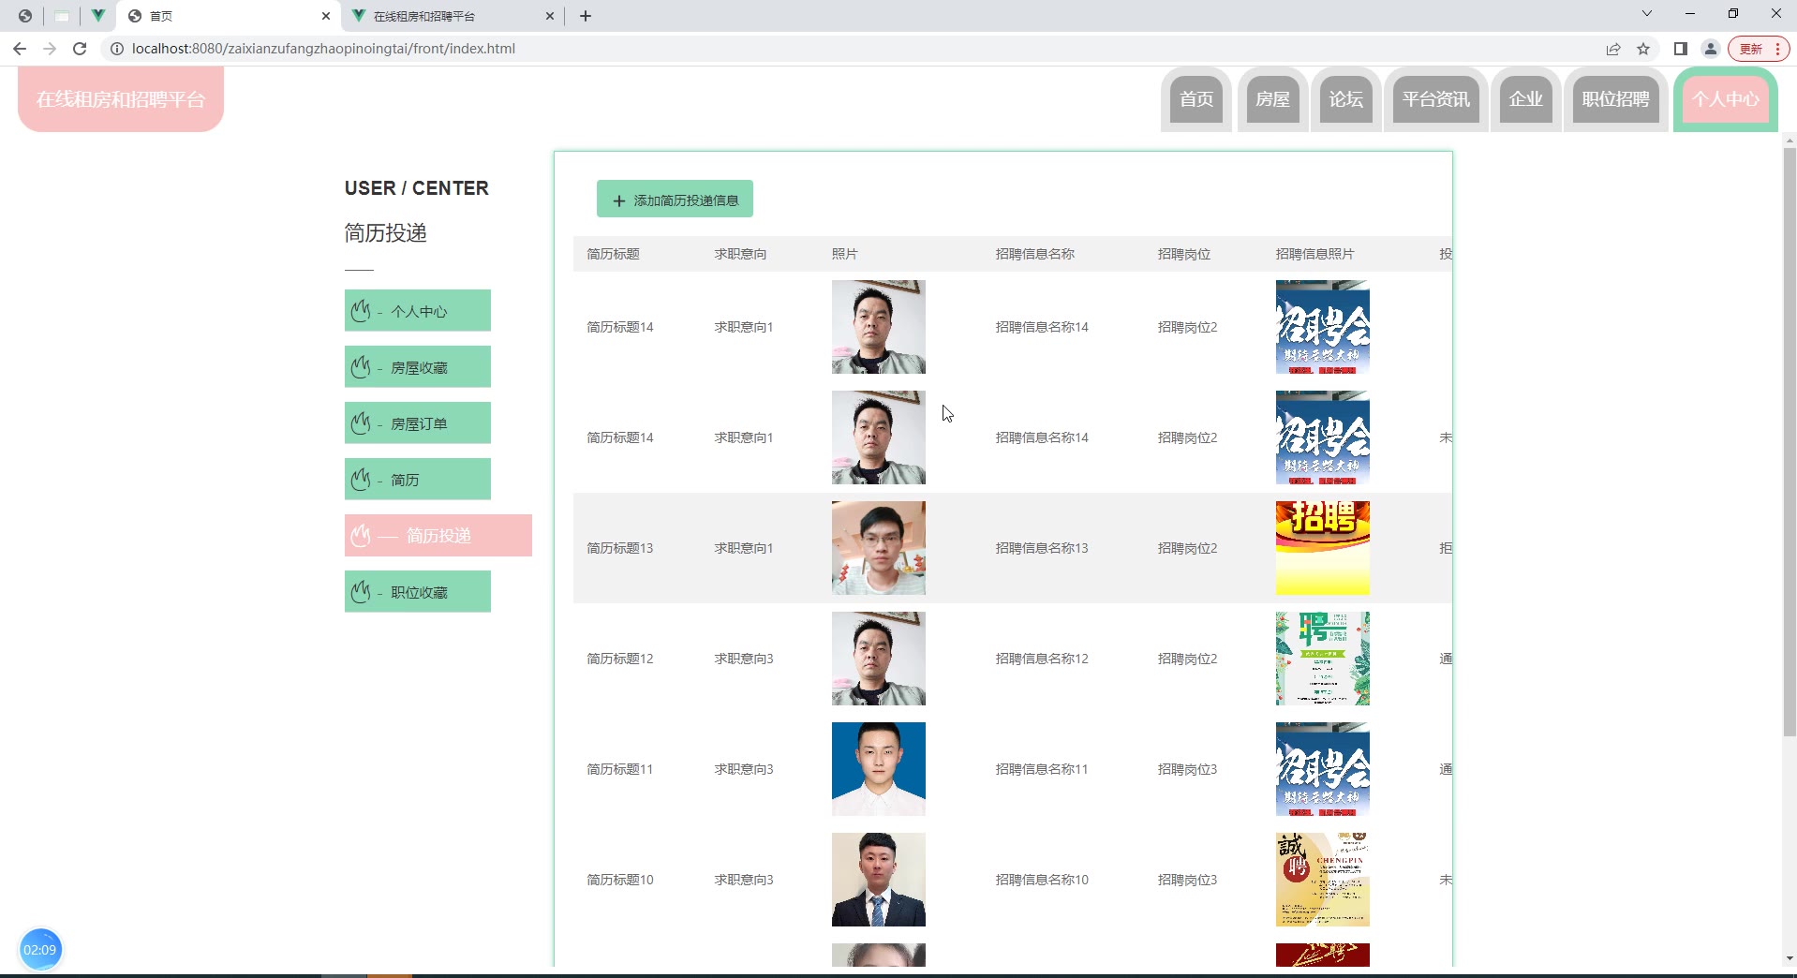Open 首页 in the top navigation
The height and width of the screenshot is (978, 1797).
tap(1196, 99)
